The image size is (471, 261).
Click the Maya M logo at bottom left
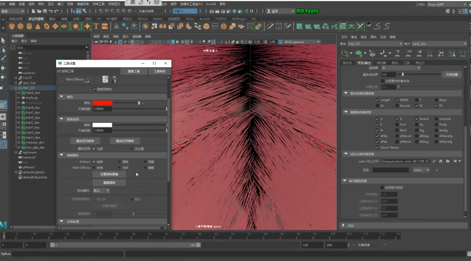(3, 224)
